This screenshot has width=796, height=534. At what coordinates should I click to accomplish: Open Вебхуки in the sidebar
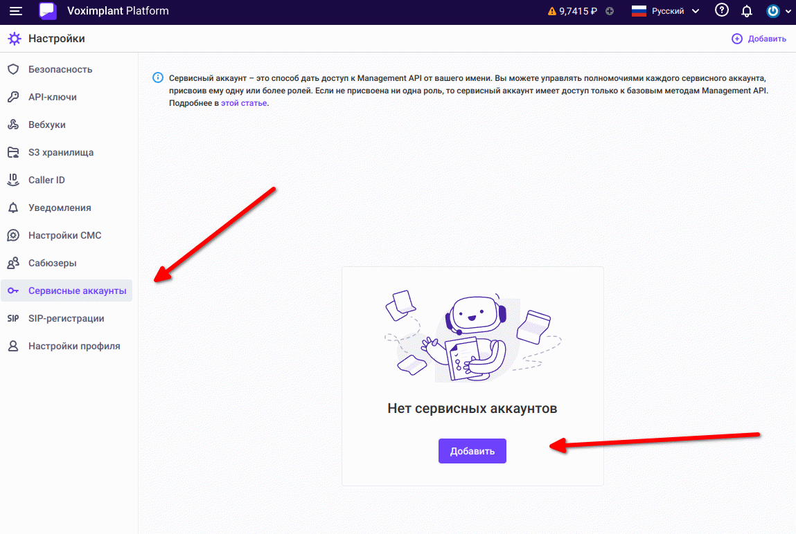(46, 125)
